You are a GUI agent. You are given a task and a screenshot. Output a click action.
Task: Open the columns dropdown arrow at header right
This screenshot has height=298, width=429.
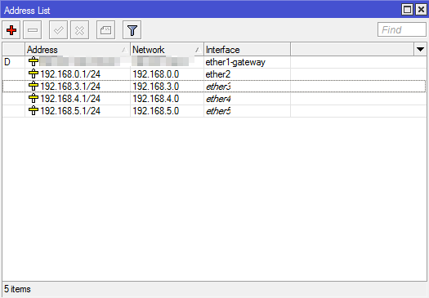pyautogui.click(x=420, y=50)
